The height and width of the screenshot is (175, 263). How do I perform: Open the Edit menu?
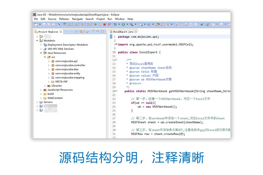click(x=43, y=19)
